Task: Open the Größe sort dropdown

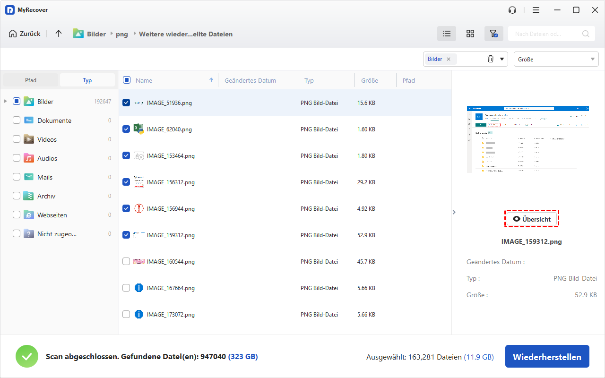Action: click(556, 59)
